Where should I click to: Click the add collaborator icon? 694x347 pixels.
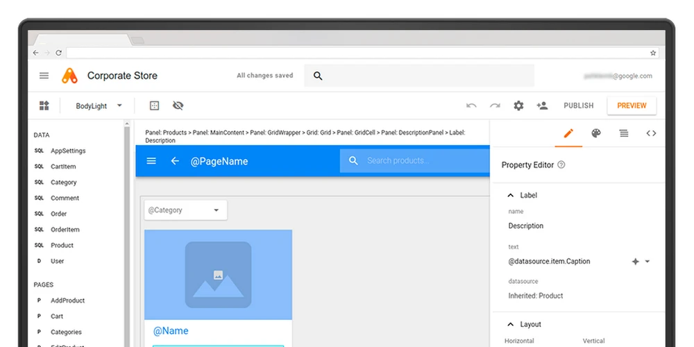(542, 105)
